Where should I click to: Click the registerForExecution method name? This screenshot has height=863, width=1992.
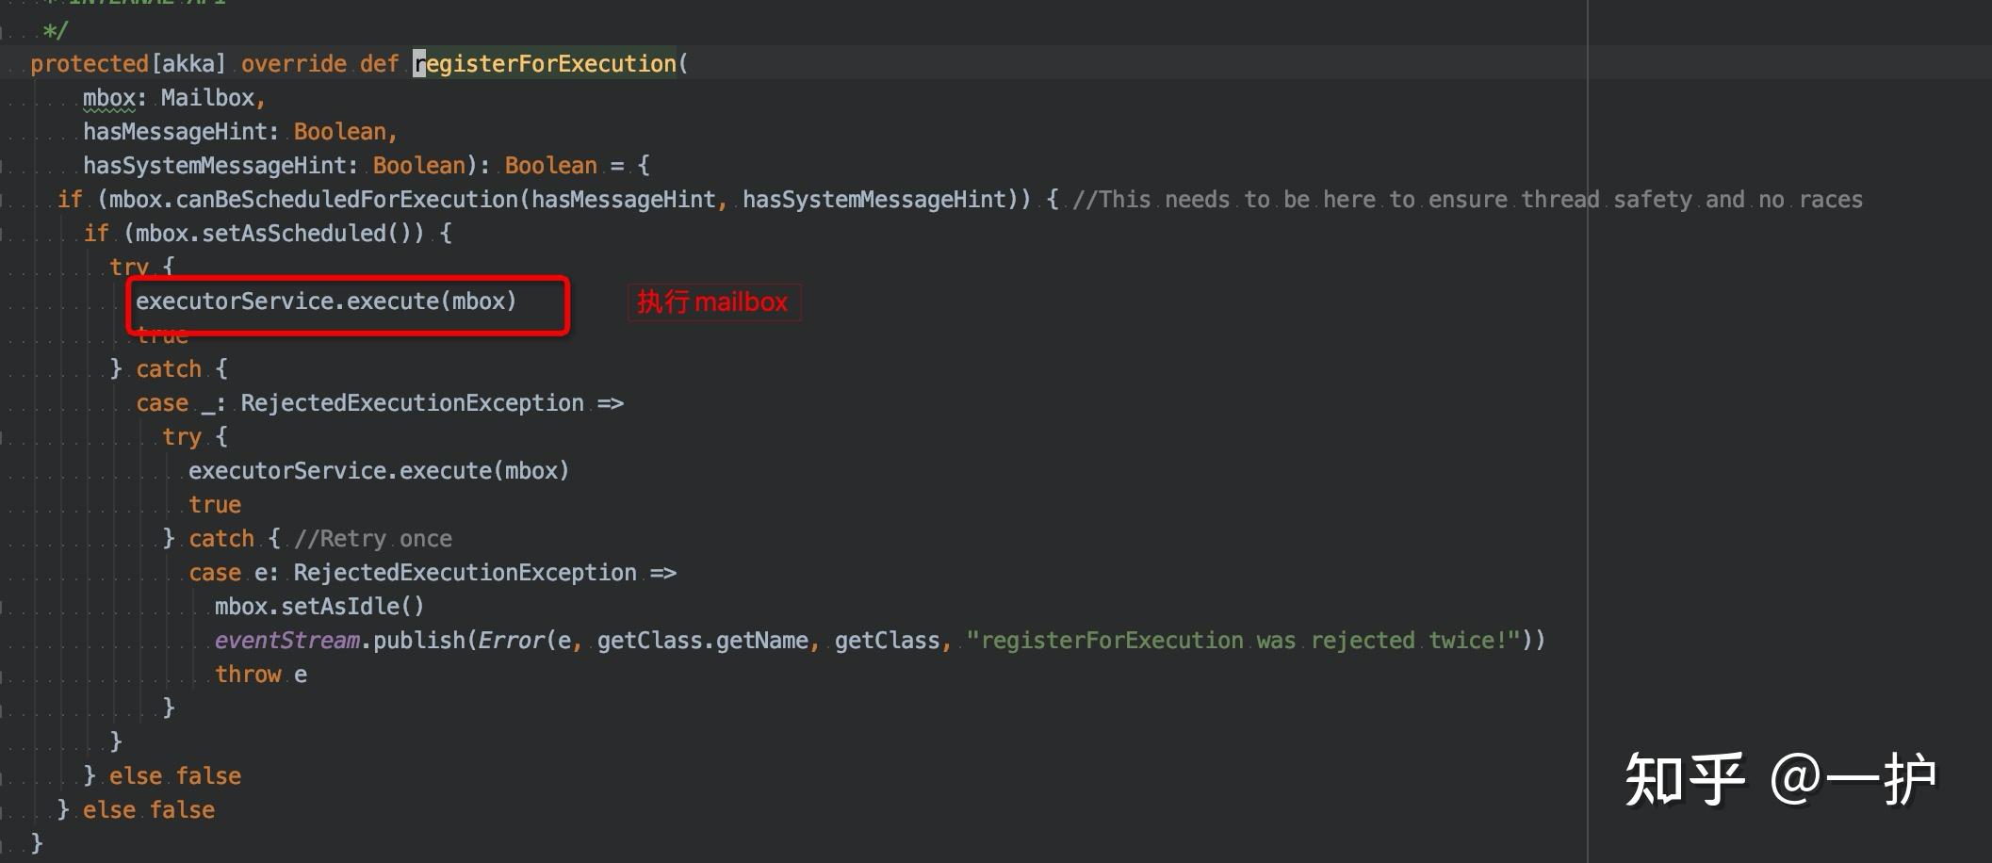[545, 64]
